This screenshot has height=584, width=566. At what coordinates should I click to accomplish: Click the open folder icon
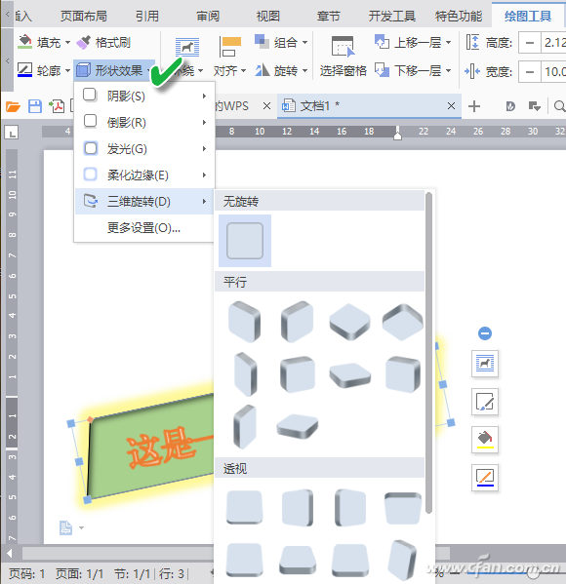pyautogui.click(x=13, y=107)
